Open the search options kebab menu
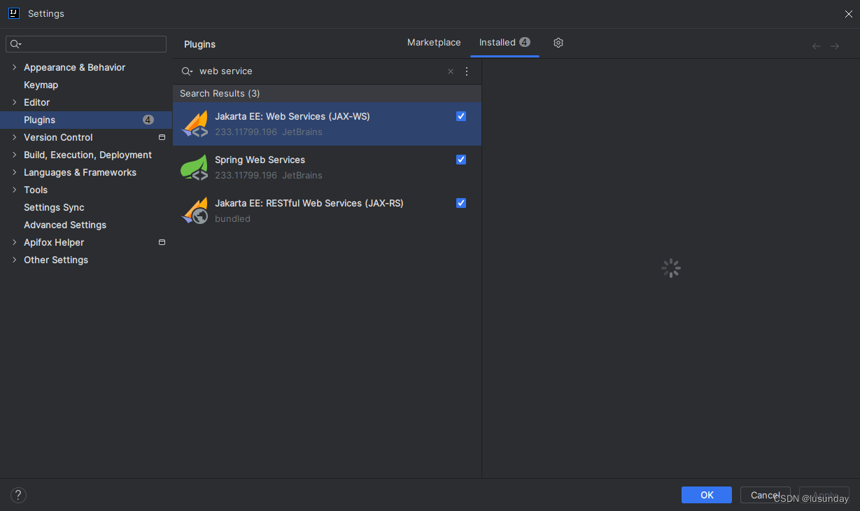This screenshot has width=860, height=511. (466, 71)
